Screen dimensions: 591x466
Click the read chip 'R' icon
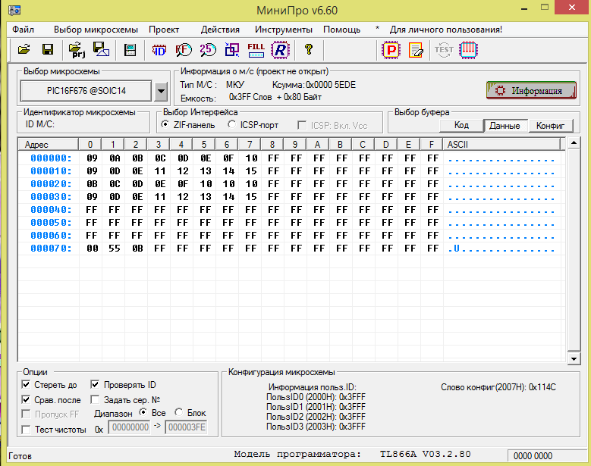pos(281,50)
